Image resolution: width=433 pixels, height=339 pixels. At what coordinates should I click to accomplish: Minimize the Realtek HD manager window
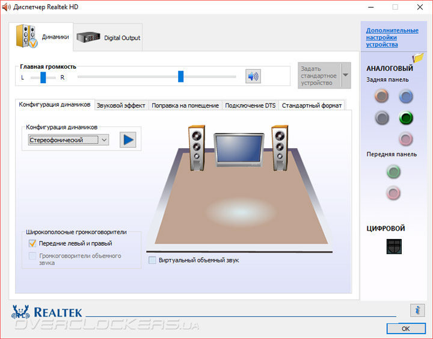tap(371, 7)
